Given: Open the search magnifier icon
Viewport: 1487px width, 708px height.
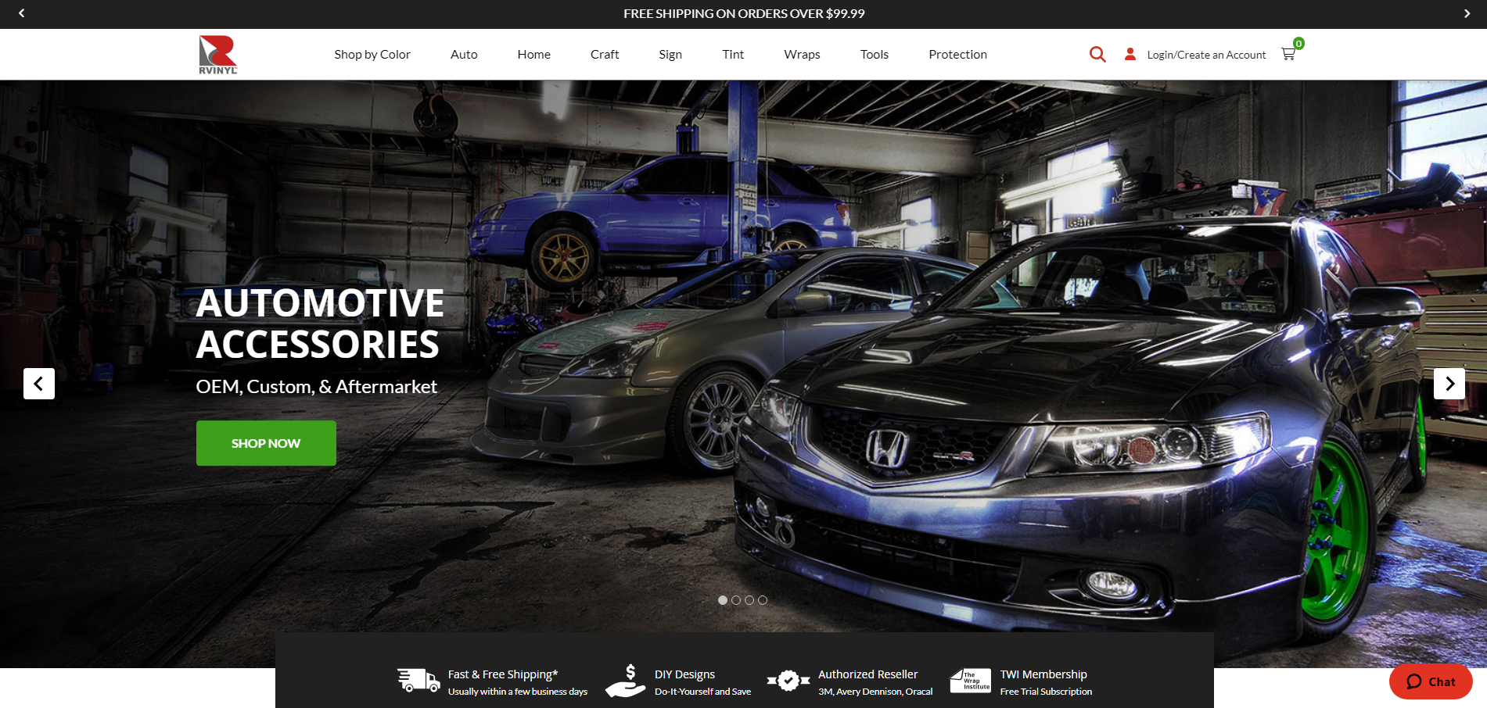Looking at the screenshot, I should click(x=1097, y=54).
